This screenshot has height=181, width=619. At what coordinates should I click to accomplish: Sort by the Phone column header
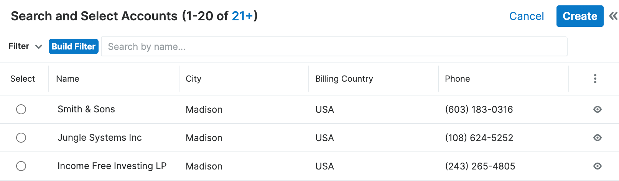(x=457, y=79)
